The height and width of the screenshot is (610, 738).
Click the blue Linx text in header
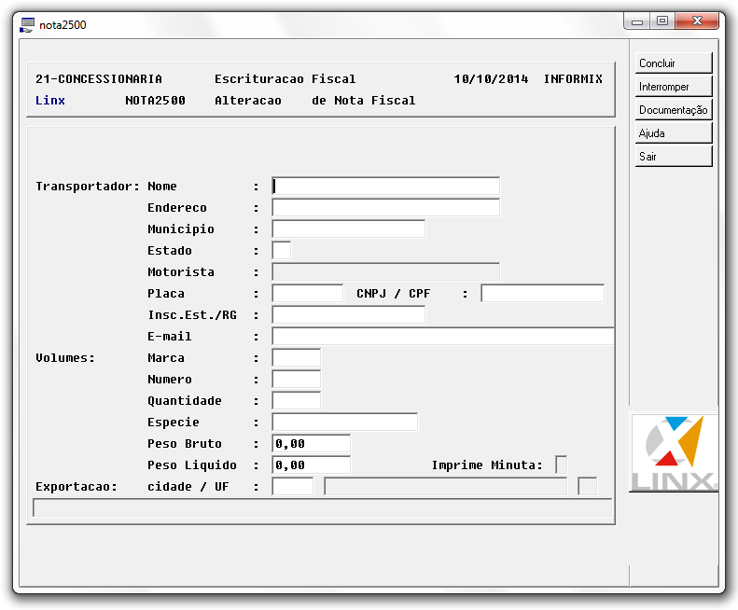[49, 100]
